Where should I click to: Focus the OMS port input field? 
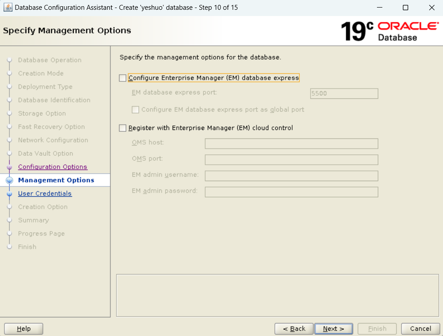tap(291, 159)
